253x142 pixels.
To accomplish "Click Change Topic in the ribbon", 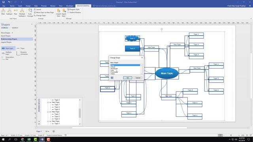I will (x=40, y=15).
